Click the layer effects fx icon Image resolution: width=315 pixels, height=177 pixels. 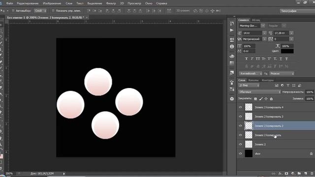tap(280, 174)
